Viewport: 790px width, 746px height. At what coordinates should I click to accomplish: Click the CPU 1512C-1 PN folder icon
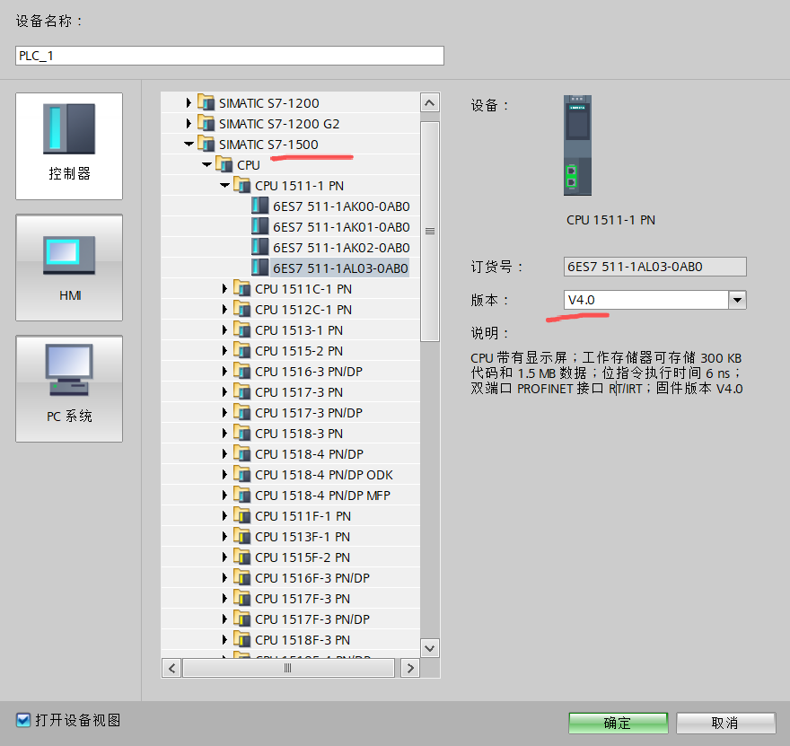(x=241, y=310)
